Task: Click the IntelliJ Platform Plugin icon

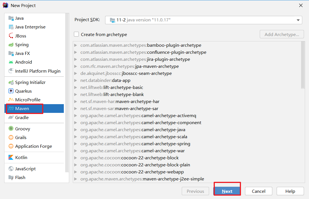Action: pyautogui.click(x=11, y=71)
